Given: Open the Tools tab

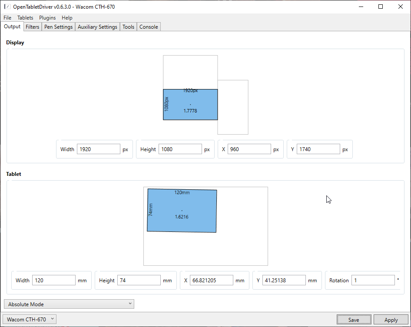Looking at the screenshot, I should [x=128, y=27].
